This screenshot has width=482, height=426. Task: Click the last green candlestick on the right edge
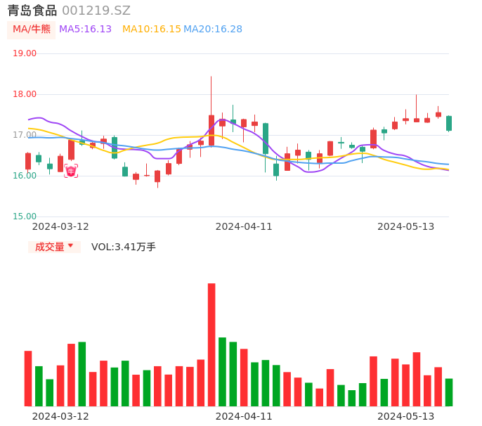coord(449,123)
